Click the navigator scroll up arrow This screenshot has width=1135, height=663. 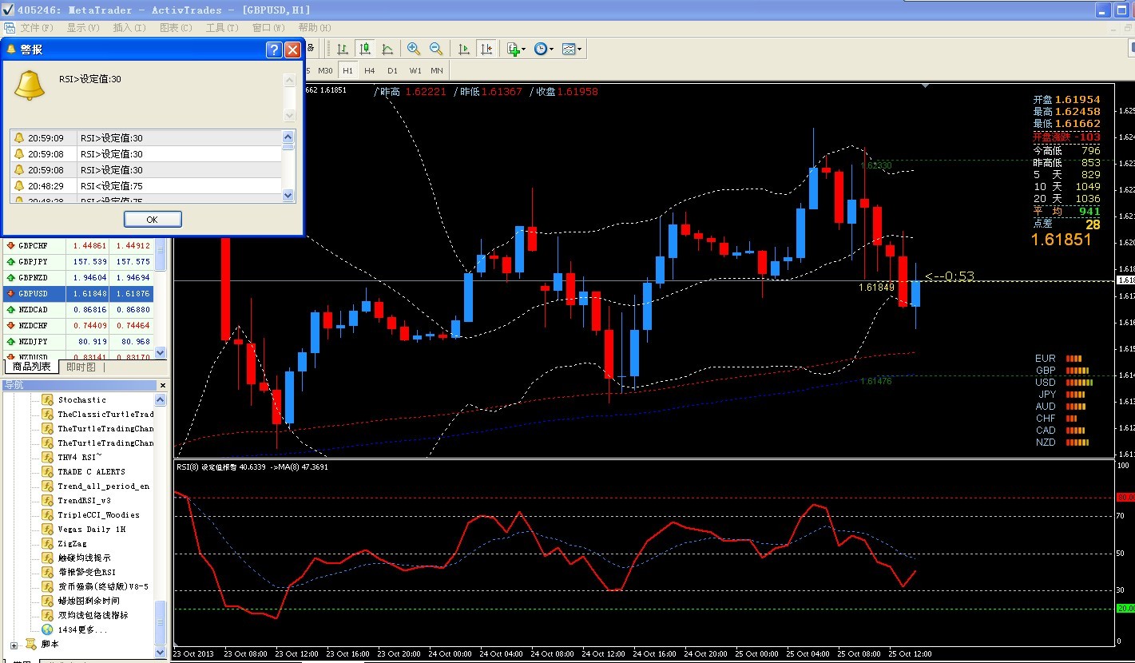[x=161, y=399]
